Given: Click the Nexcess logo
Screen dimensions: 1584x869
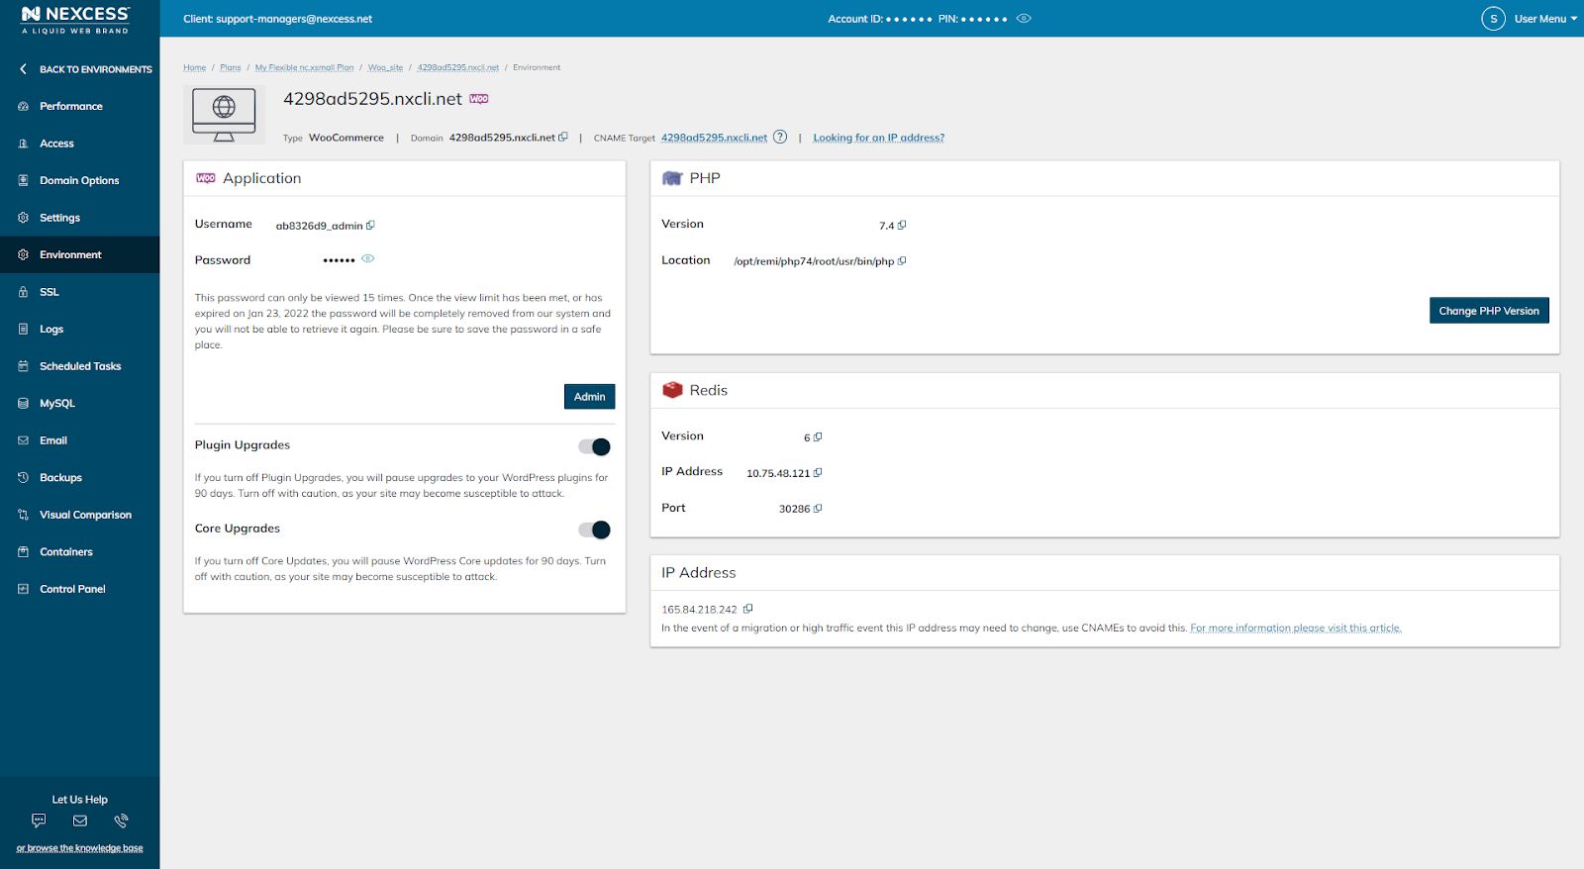Looking at the screenshot, I should click(x=75, y=19).
